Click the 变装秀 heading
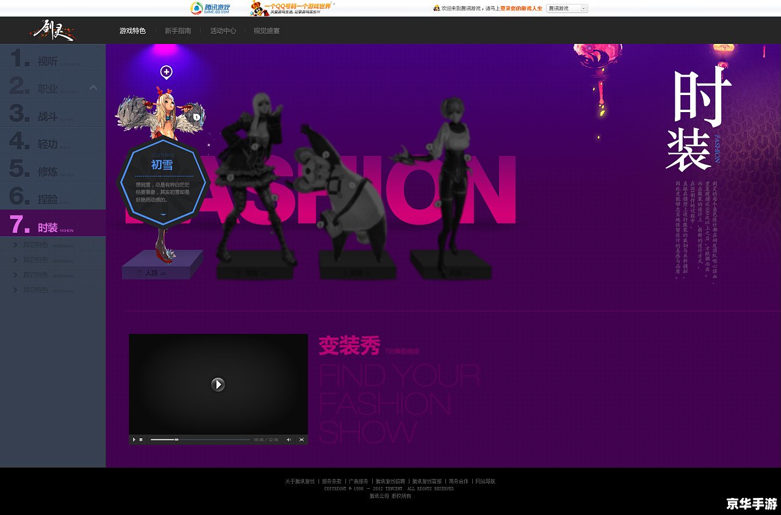The image size is (781, 515). pos(350,346)
